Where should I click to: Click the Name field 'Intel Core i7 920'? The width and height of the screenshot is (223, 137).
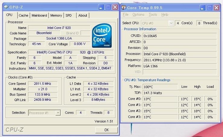point(59,28)
